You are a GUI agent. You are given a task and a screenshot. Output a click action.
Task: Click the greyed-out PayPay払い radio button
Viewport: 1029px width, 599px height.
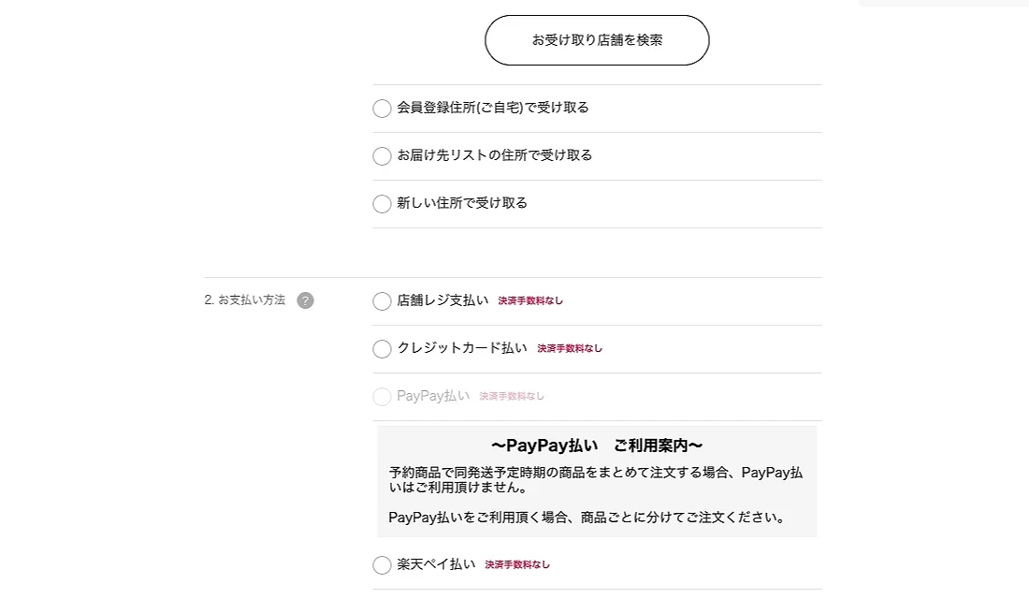coord(382,397)
